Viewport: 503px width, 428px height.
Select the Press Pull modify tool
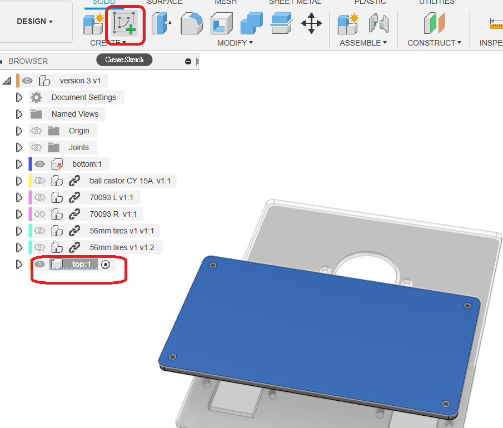[221, 24]
